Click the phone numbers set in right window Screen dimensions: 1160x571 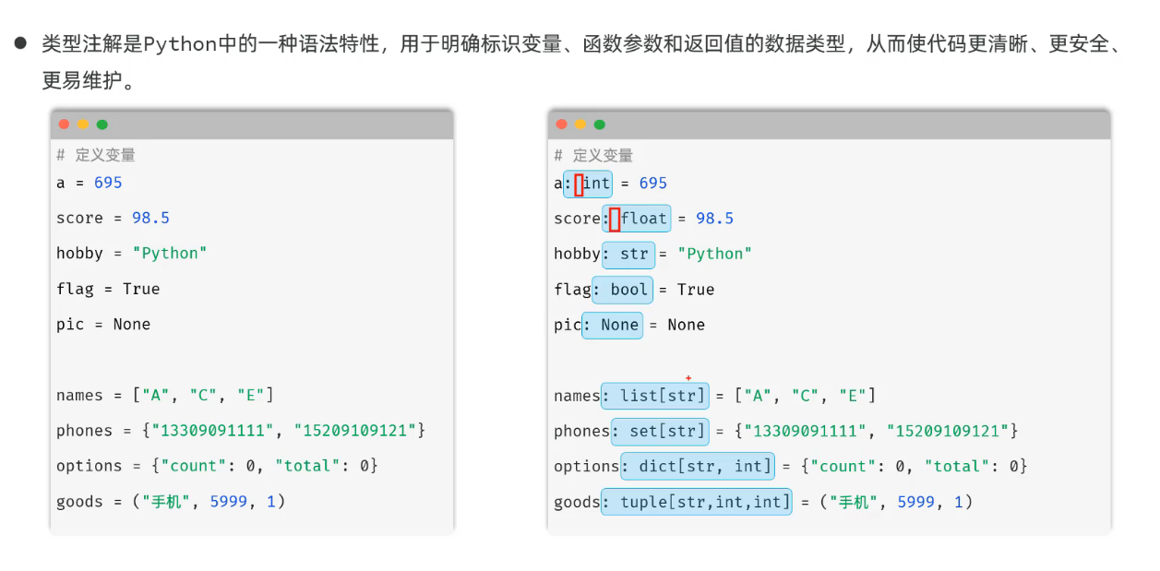click(x=877, y=431)
